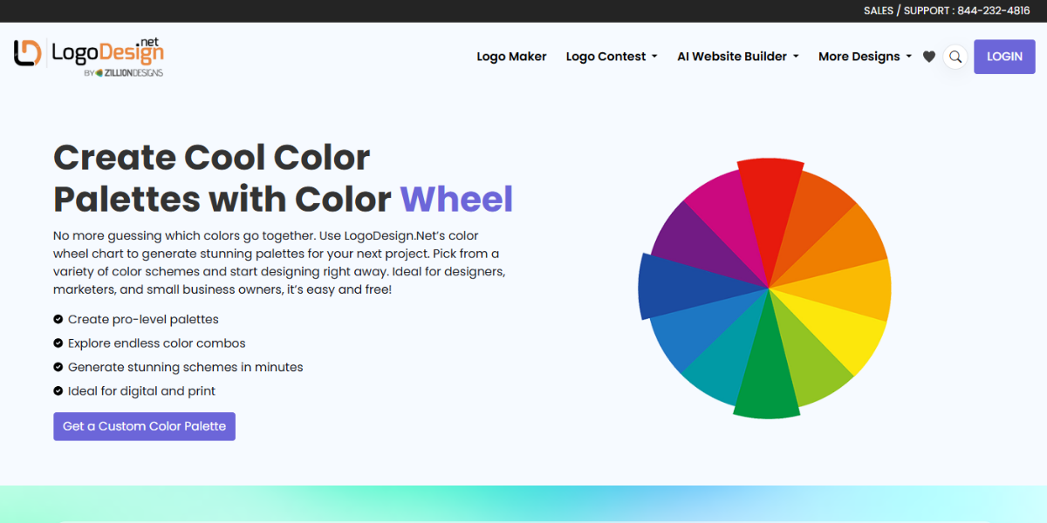
Task: Click the checkmark beside 'Explore endless color combos'
Action: pos(58,343)
